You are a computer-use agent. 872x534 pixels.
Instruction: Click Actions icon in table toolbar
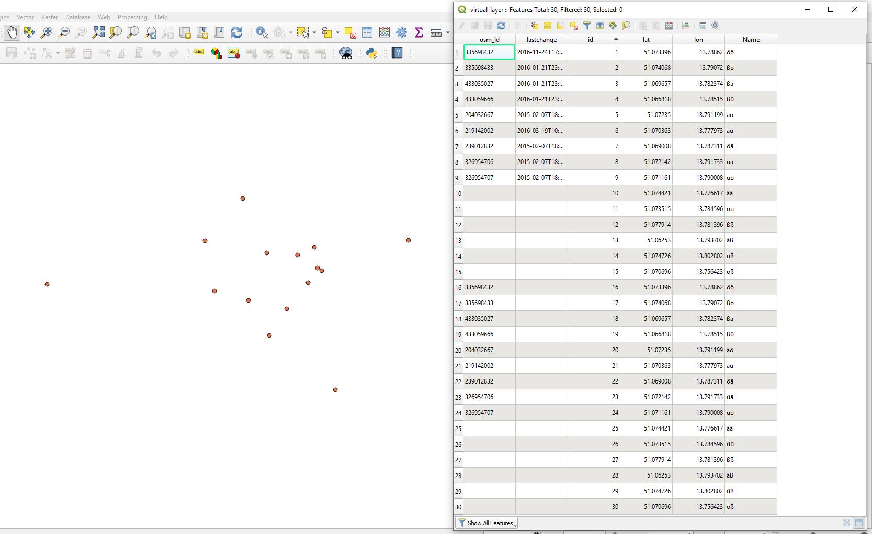coord(716,26)
